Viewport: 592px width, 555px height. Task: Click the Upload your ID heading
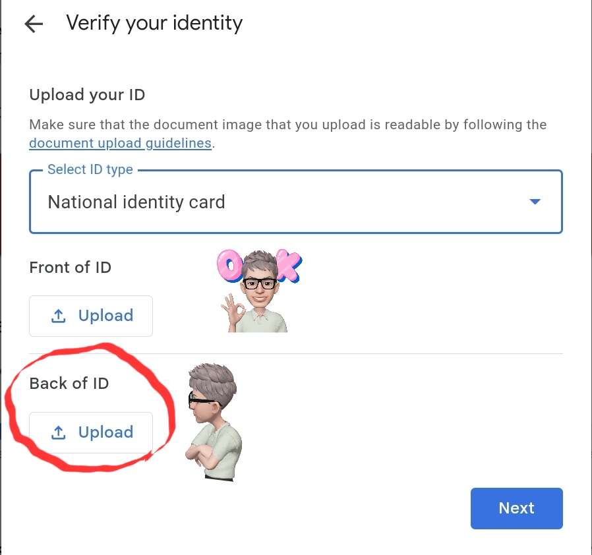pyautogui.click(x=87, y=95)
